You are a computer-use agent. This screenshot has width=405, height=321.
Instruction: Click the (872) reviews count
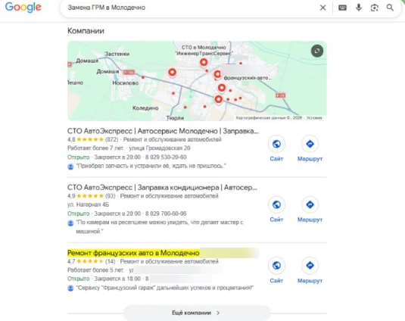coord(111,140)
